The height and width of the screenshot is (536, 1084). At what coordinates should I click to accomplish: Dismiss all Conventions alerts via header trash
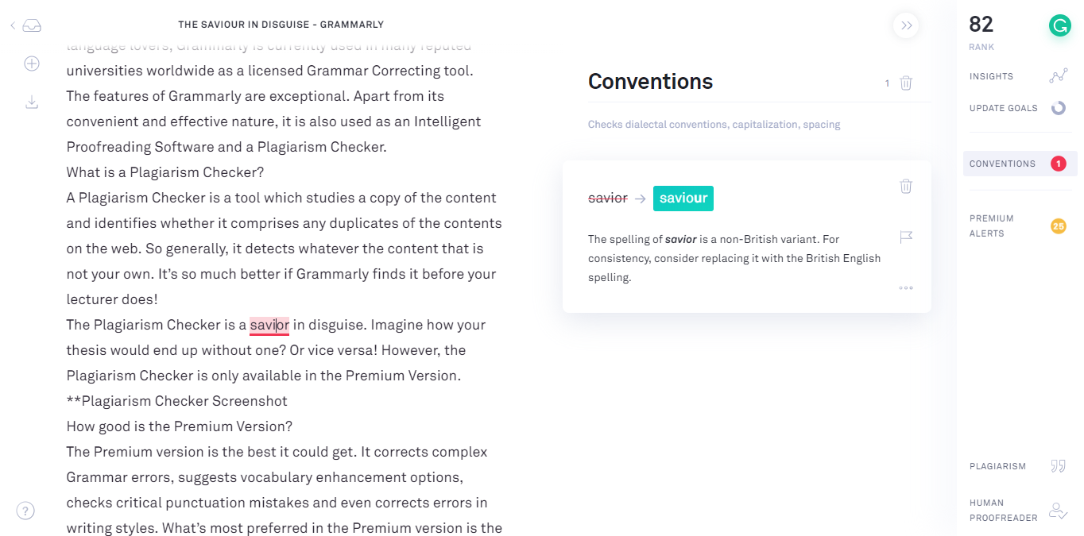[x=906, y=83]
